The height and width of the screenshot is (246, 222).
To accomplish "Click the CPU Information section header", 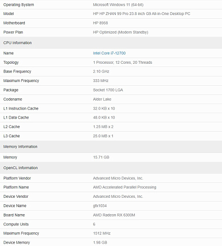I will coord(17,43).
